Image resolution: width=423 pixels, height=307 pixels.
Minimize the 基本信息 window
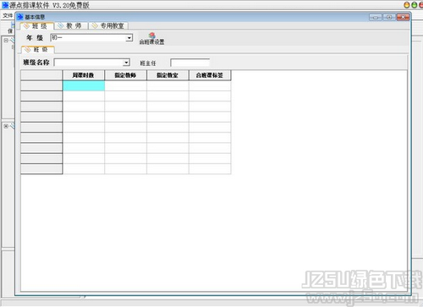click(x=376, y=17)
